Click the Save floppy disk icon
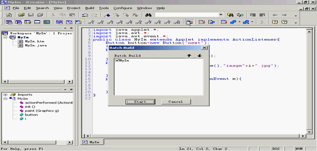Viewport: 317px width, 151px height. (x=31, y=15)
